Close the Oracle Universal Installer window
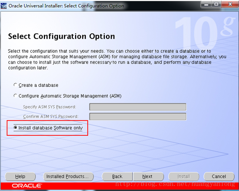 (x=230, y=4)
